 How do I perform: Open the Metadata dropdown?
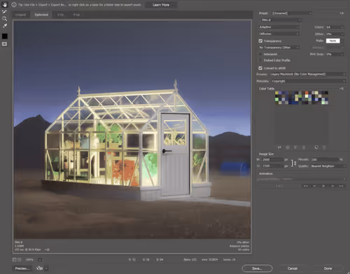pyautogui.click(x=309, y=81)
